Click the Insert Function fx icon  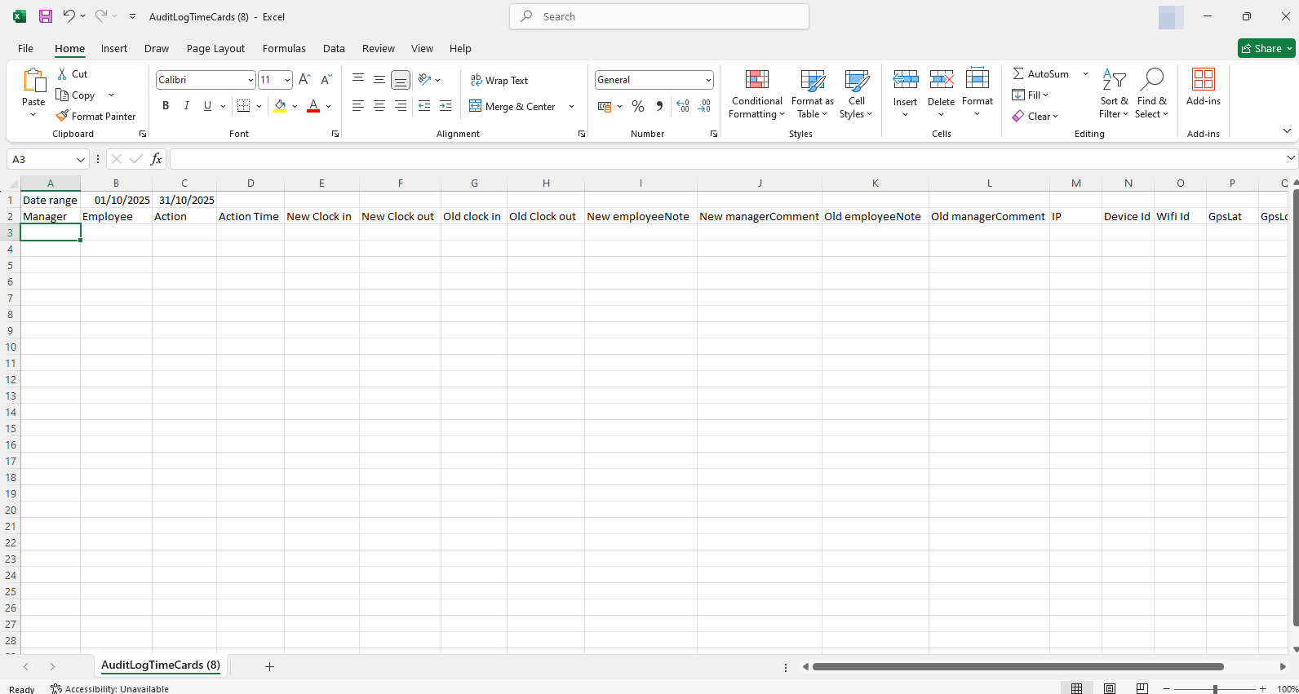click(156, 159)
